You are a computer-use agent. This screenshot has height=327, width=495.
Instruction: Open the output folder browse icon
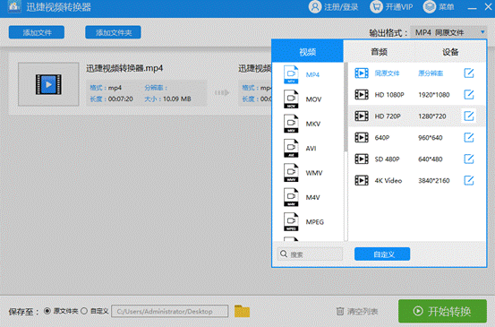point(243,311)
